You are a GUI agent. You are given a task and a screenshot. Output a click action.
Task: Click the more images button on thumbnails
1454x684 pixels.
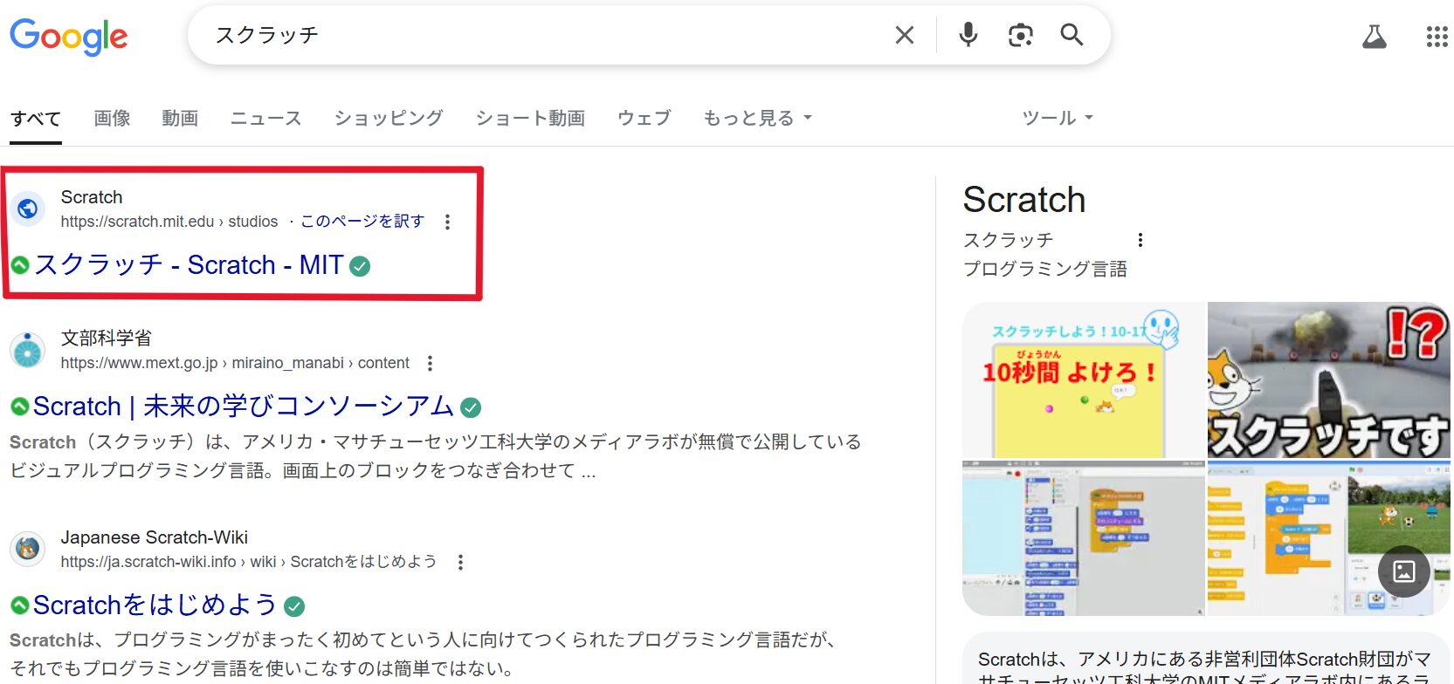1404,571
